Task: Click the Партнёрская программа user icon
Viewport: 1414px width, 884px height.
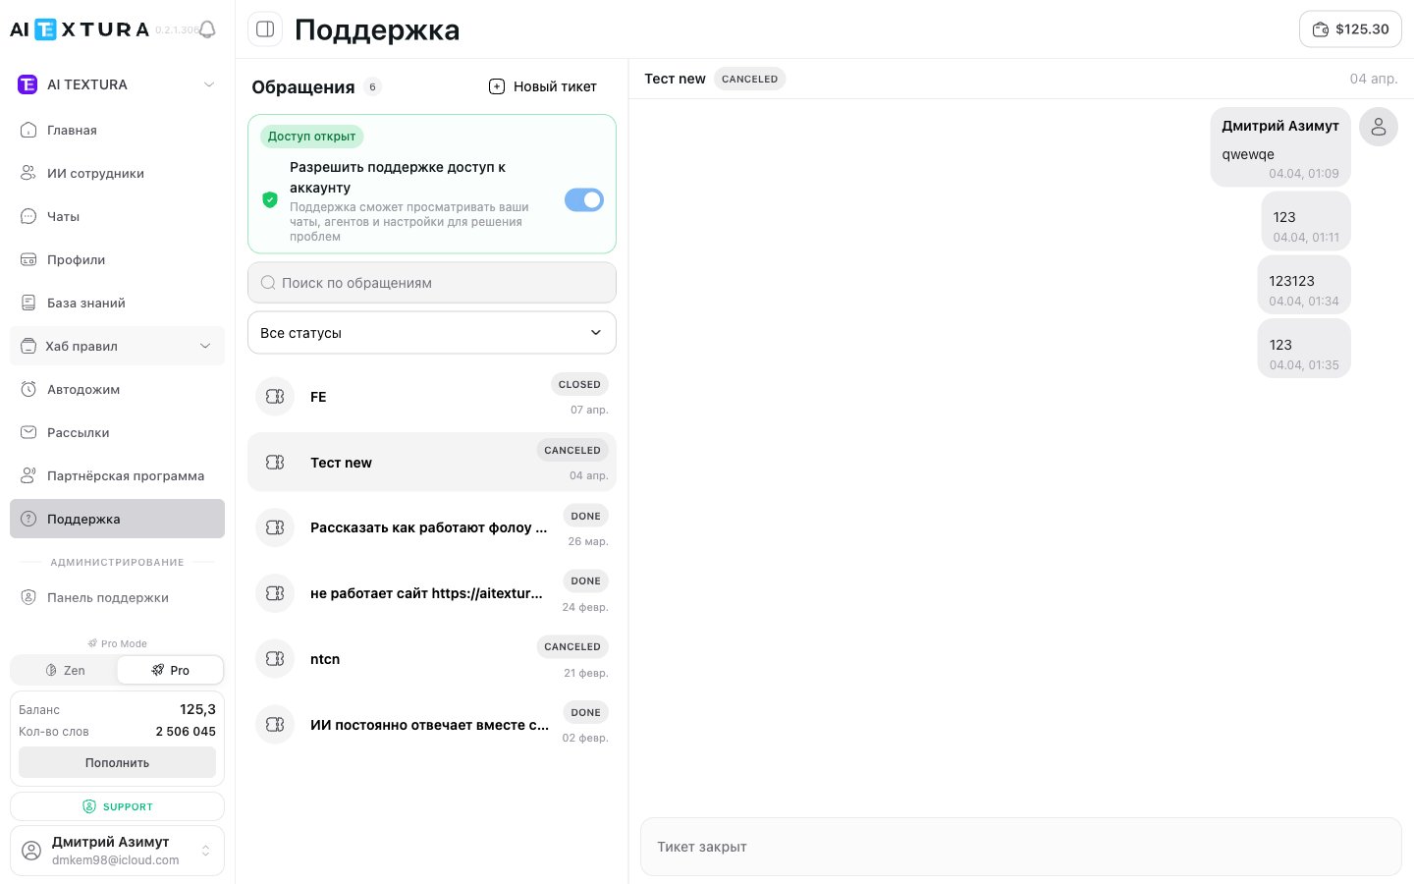Action: point(28,475)
